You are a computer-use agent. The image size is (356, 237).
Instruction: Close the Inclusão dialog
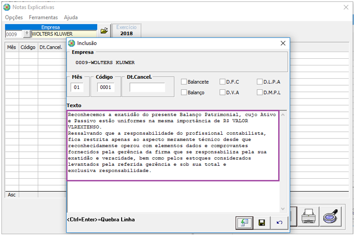(283, 43)
